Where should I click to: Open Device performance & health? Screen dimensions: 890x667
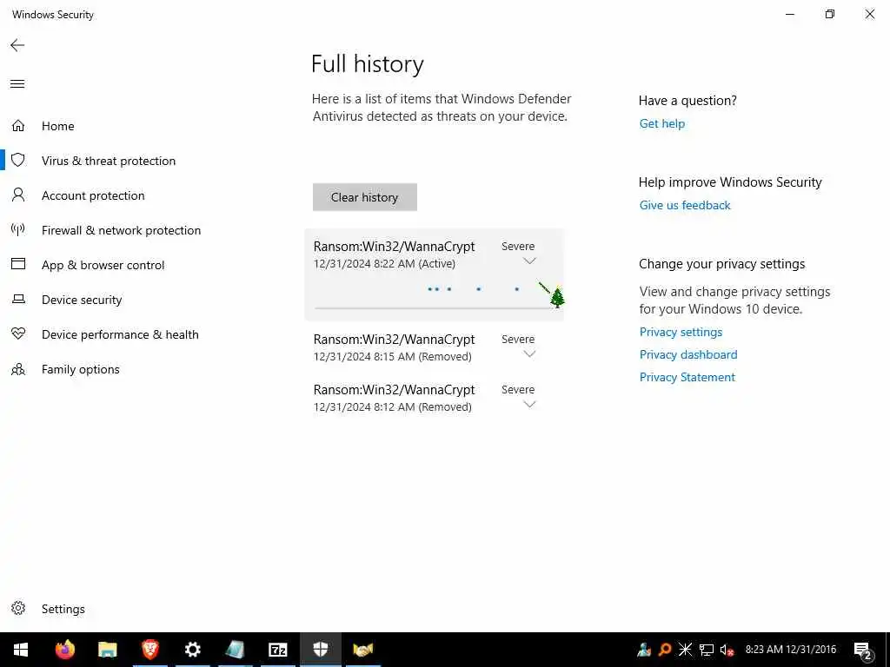click(x=120, y=334)
